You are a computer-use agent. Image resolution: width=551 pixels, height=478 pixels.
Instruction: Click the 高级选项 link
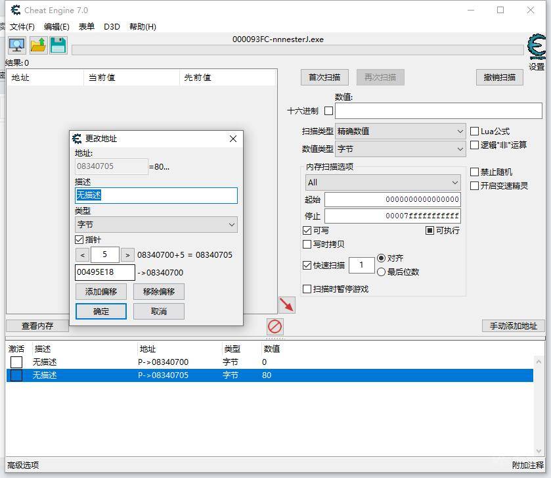tap(23, 466)
